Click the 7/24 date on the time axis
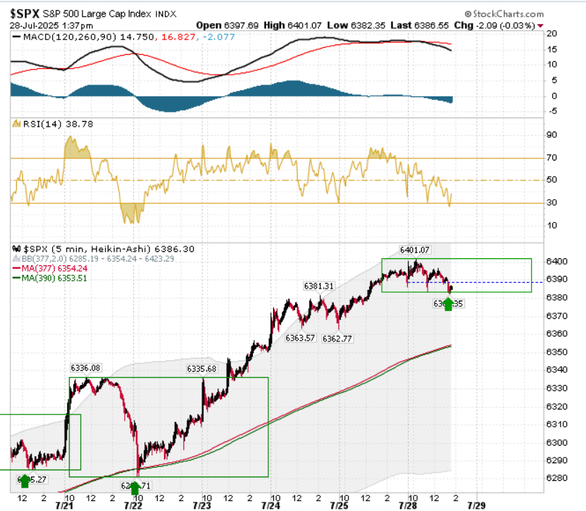The width and height of the screenshot is (586, 511). pos(270,506)
